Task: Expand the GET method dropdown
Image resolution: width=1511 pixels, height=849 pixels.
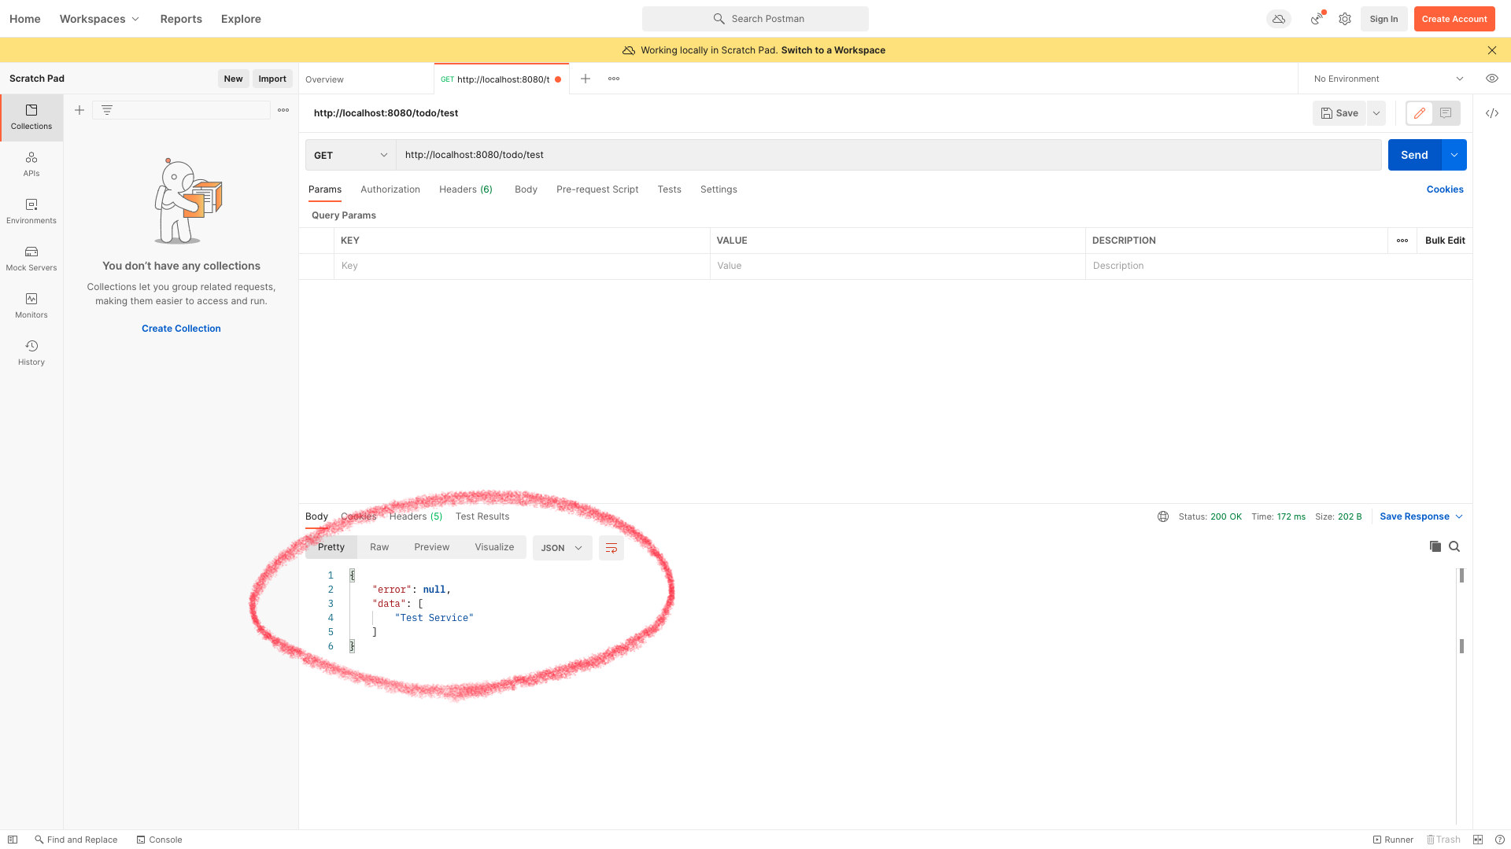Action: tap(350, 155)
